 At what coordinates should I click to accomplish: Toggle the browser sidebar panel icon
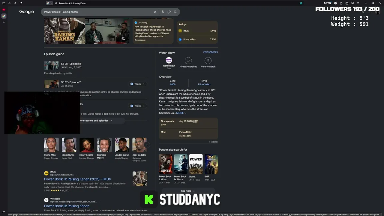coord(4,3)
